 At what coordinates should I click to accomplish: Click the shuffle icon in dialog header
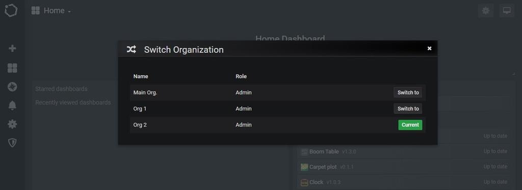coord(131,50)
